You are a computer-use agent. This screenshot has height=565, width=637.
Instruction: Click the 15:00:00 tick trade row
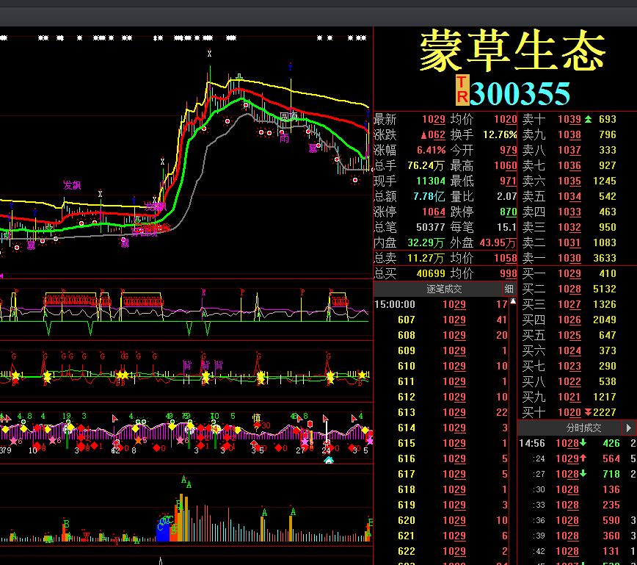click(441, 305)
